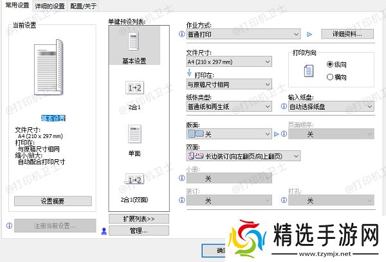Select the 基本设置 preset icon
Viewport: 386px width, 262px height.
pos(134,42)
